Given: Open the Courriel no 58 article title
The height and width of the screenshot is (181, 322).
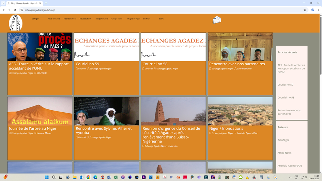Looking at the screenshot, I should pos(155,64).
